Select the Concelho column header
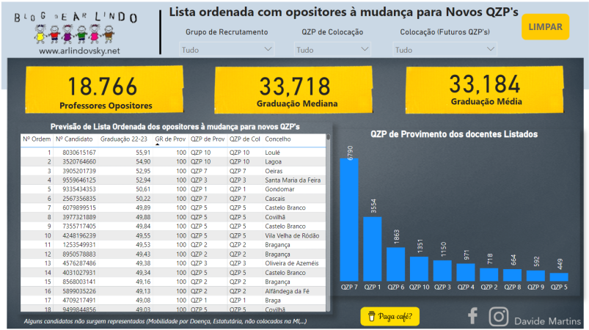Viewport: 589px width, 330px height. pyautogui.click(x=279, y=139)
